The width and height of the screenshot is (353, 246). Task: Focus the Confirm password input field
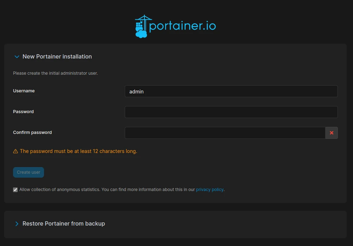point(225,133)
